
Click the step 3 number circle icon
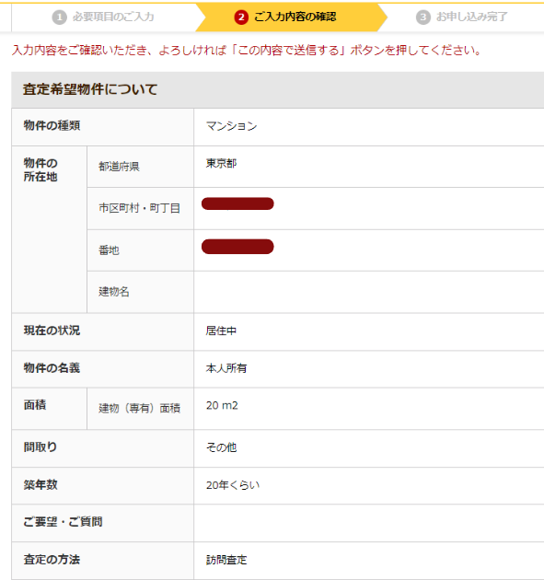[x=423, y=17]
